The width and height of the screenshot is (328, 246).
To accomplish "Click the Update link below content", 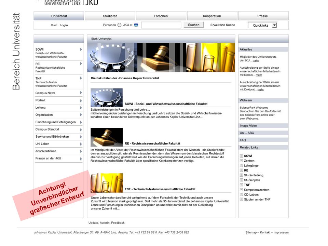I will (93, 223).
